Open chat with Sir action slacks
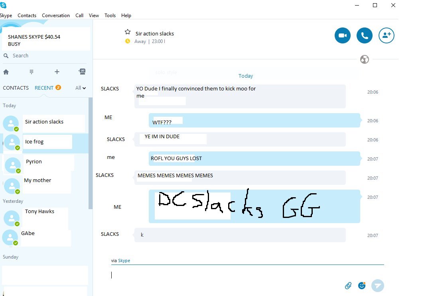426x296 pixels. click(x=44, y=123)
